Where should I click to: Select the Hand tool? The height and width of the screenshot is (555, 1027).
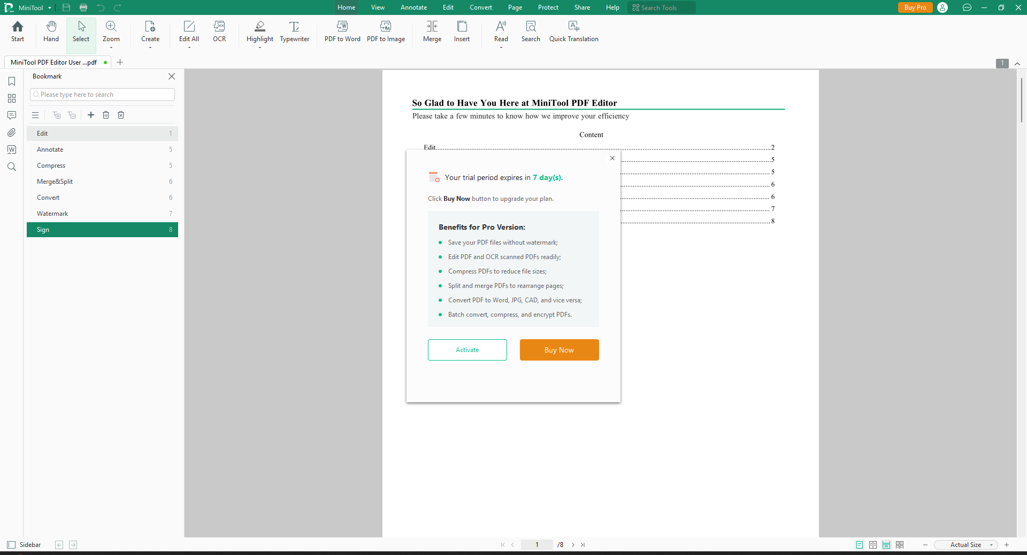(51, 32)
